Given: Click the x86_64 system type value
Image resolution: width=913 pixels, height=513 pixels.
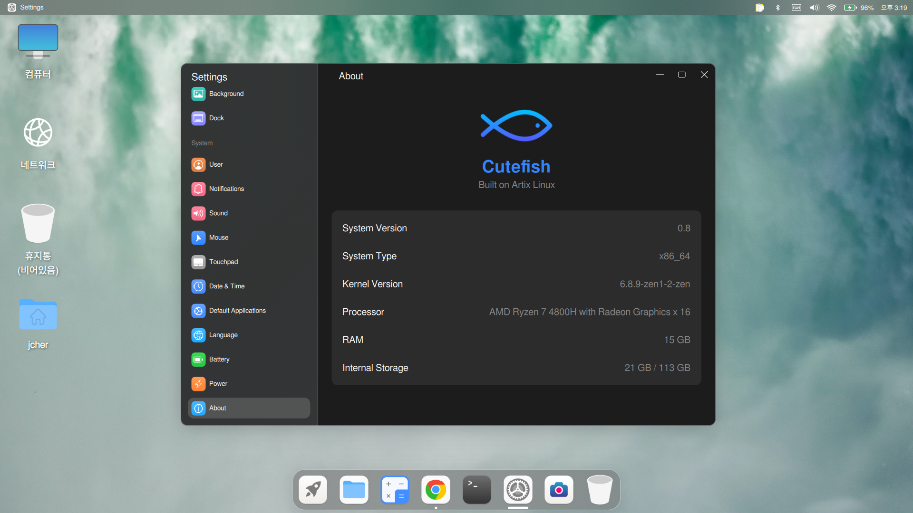Looking at the screenshot, I should coord(674,256).
